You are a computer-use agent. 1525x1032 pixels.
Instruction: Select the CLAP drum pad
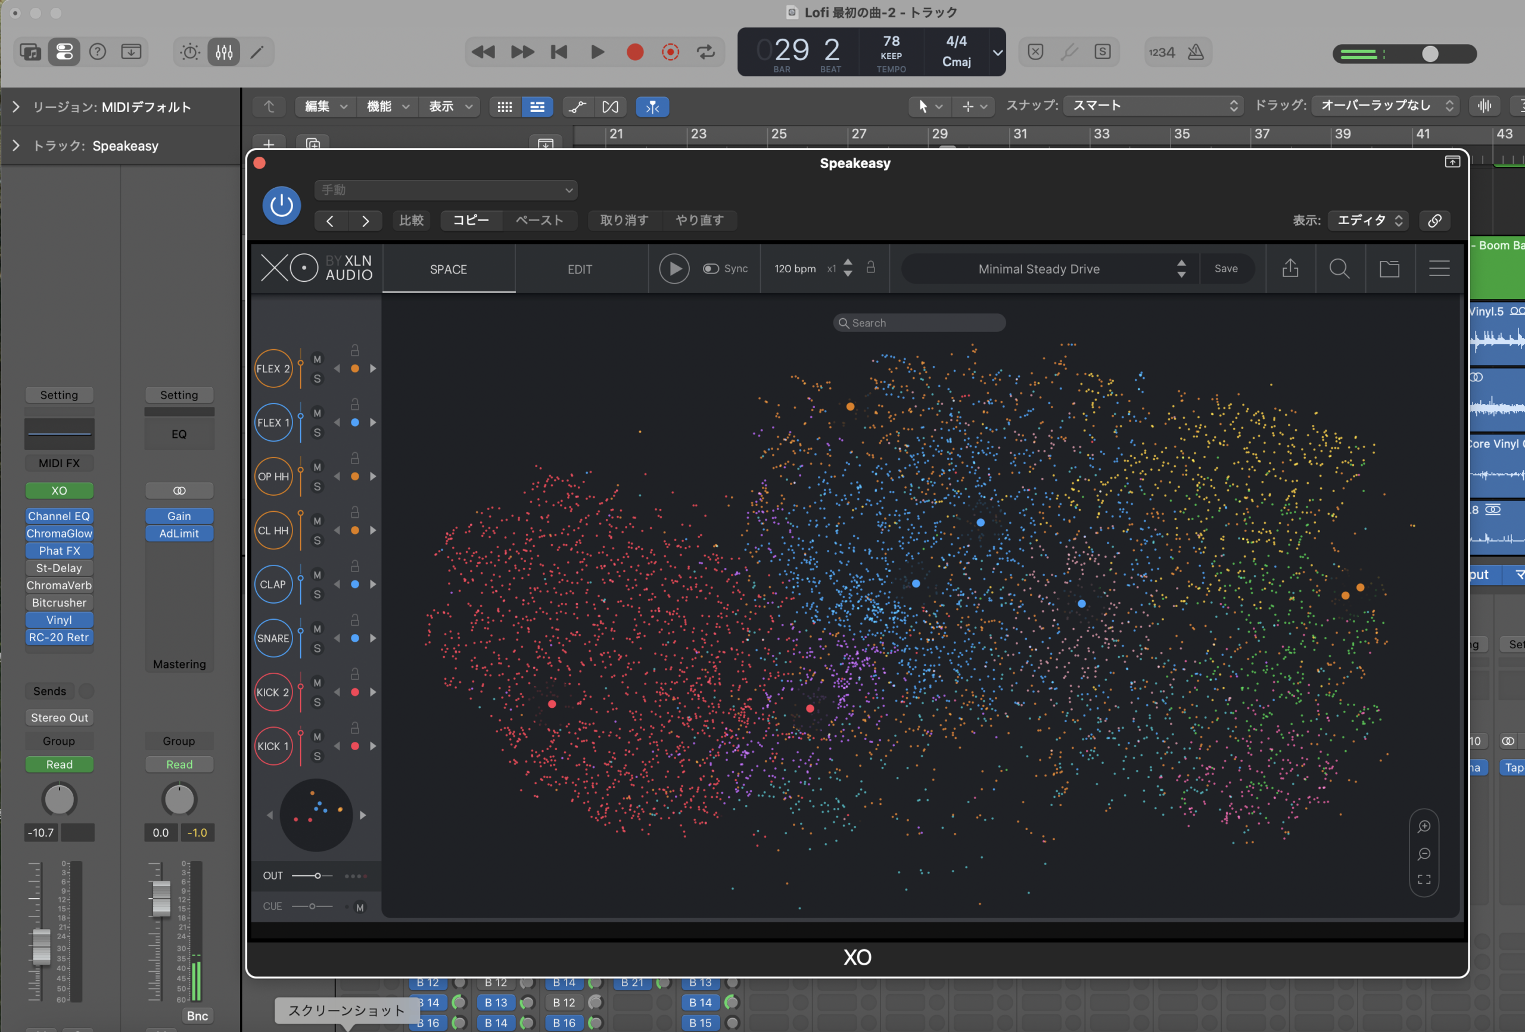273,585
